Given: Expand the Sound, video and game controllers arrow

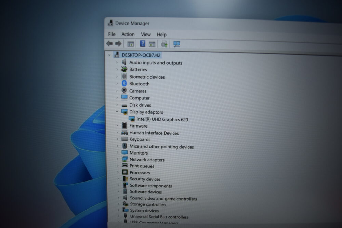Looking at the screenshot, I should pyautogui.click(x=118, y=198).
